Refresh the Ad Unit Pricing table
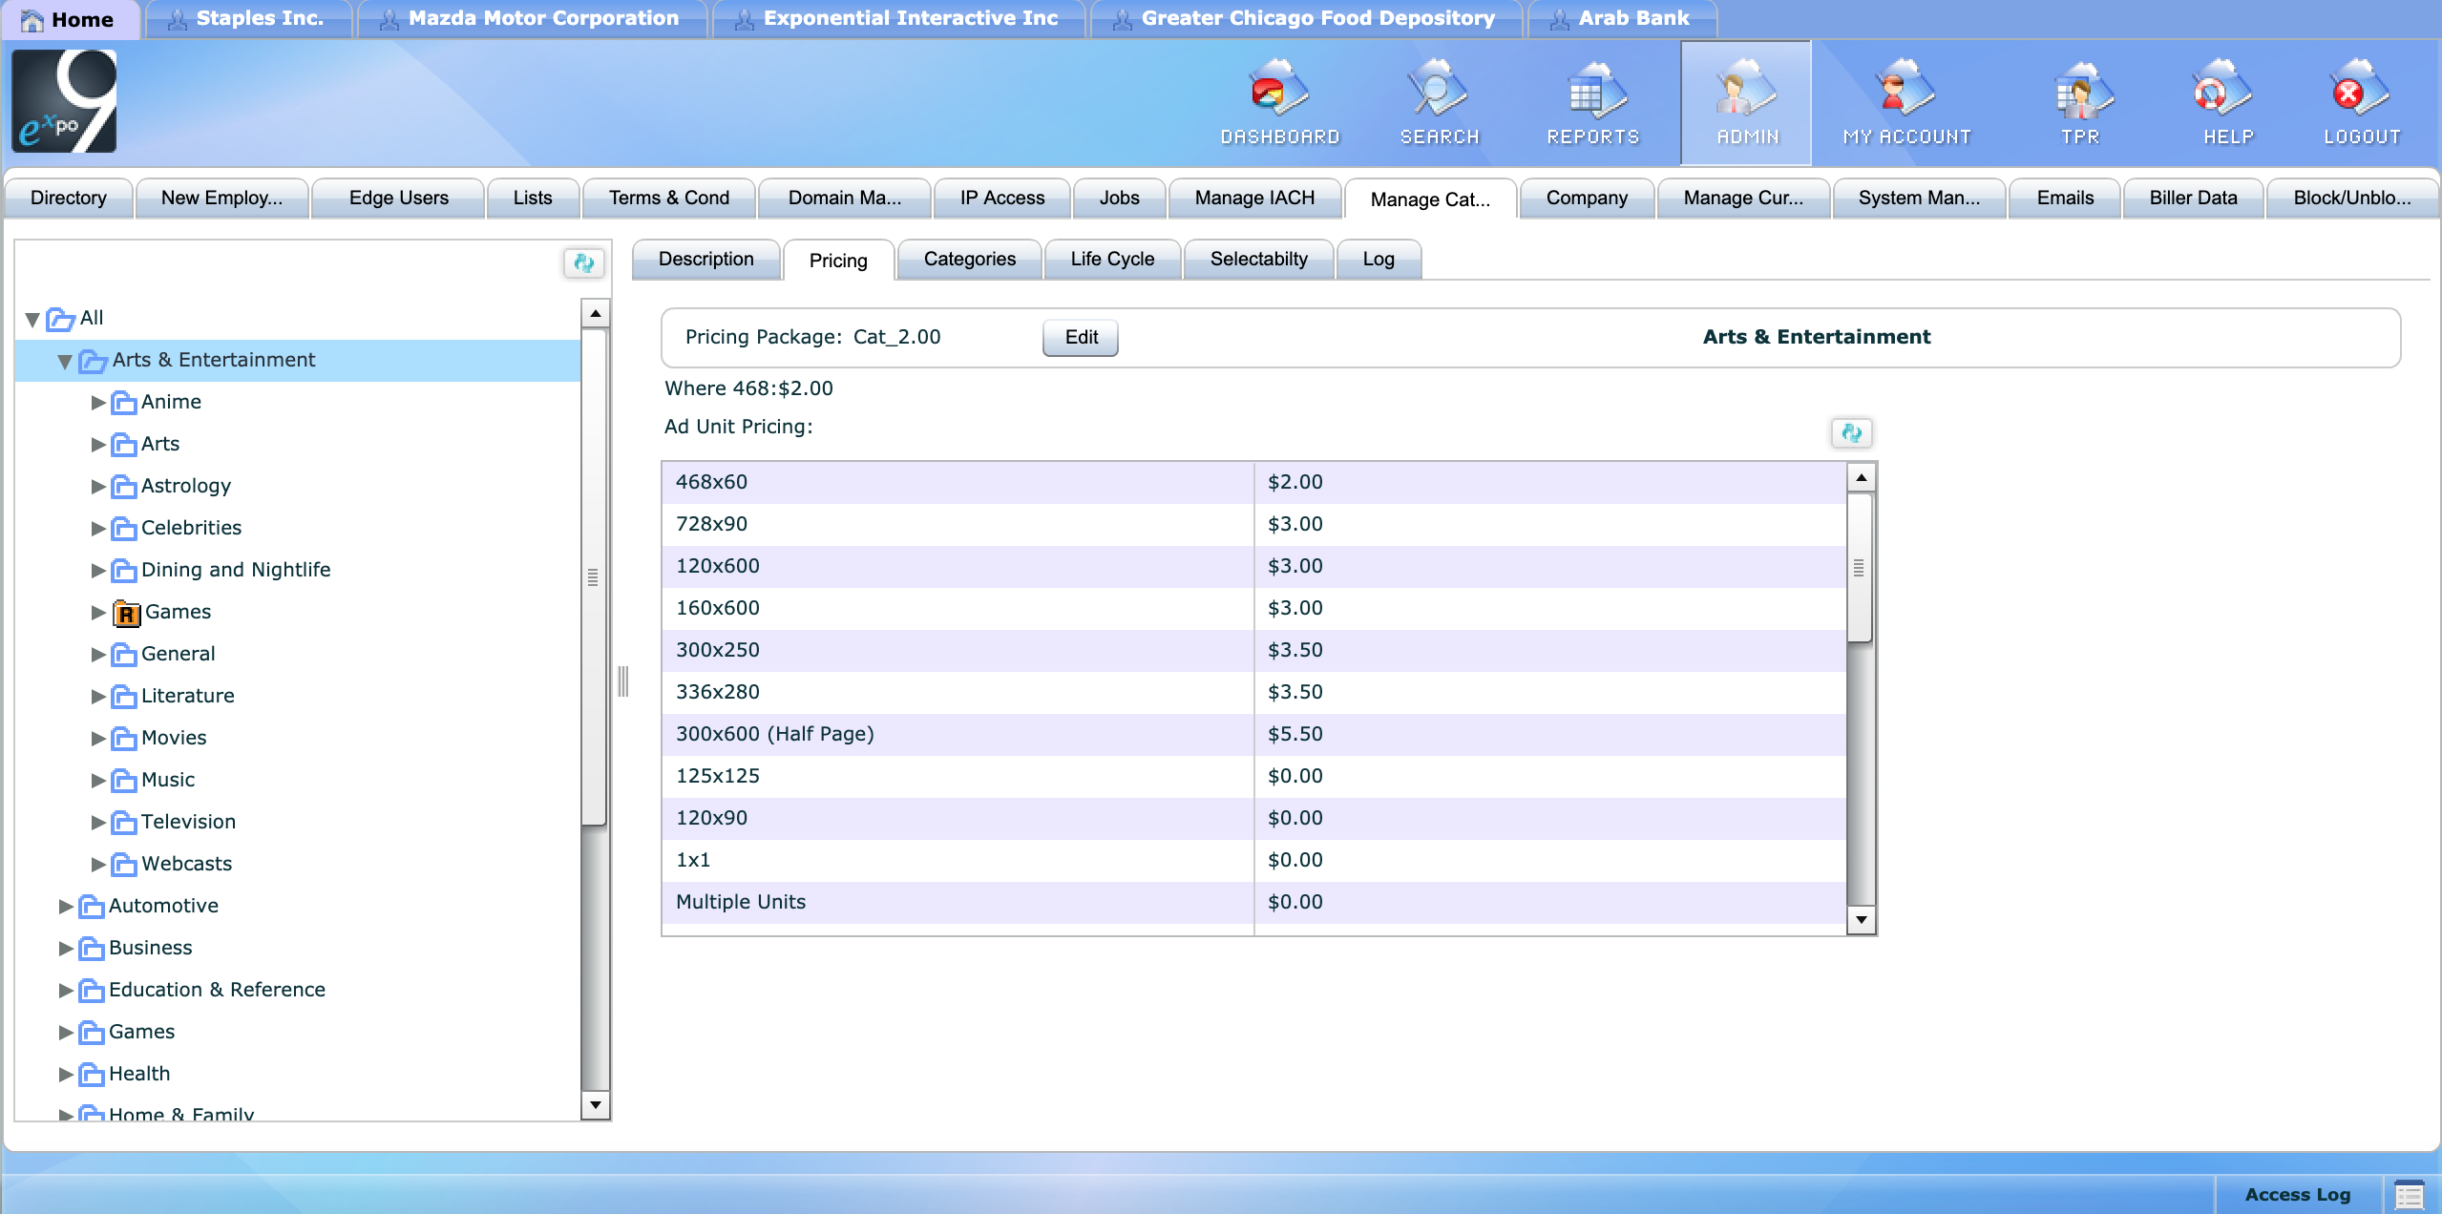2442x1214 pixels. (x=1851, y=433)
